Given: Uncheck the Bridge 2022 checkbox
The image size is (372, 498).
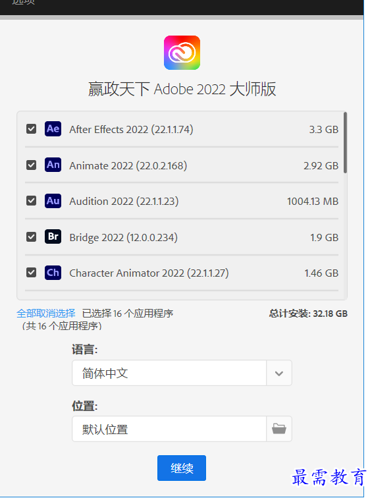Looking at the screenshot, I should [x=31, y=236].
